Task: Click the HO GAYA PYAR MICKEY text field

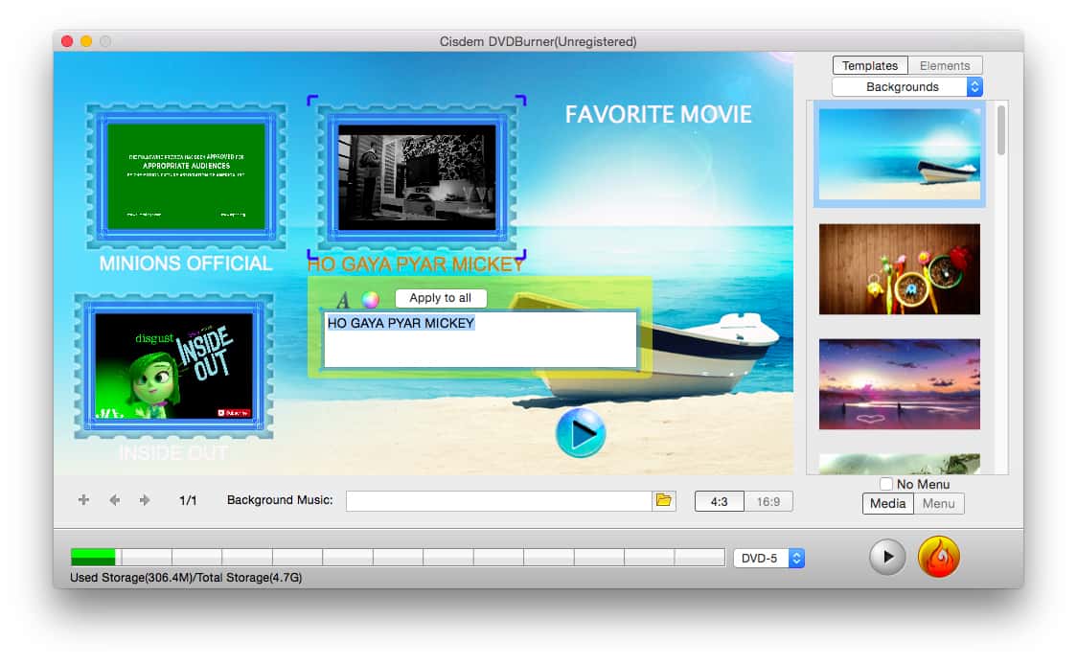Action: [x=480, y=340]
